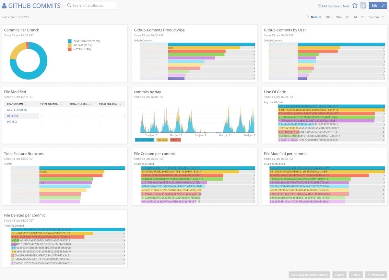
Task: Click the Github-Commits by User widget title
Action: 285,30
